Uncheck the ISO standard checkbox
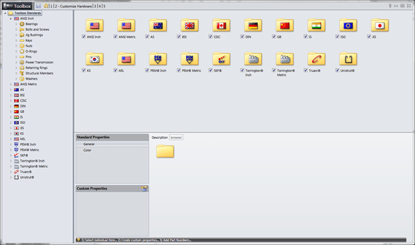The image size is (415, 245). click(337, 37)
